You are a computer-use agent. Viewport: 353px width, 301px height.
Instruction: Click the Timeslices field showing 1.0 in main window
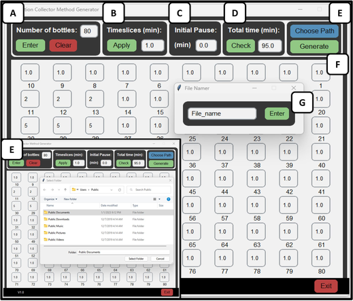pos(152,46)
